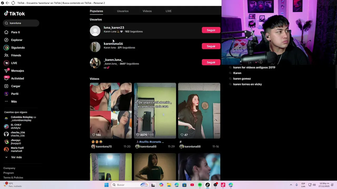The height and width of the screenshot is (189, 337).
Task: Click the Task View taskbar icon
Action: coord(153,185)
